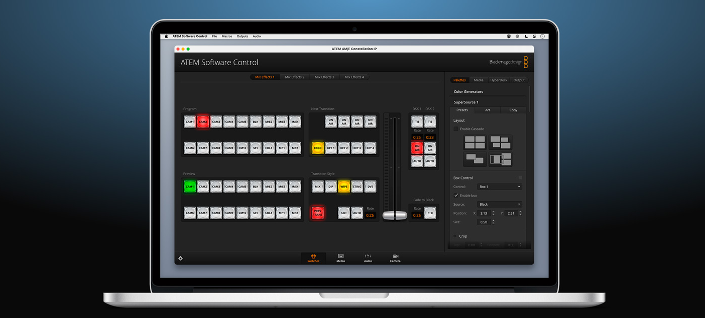This screenshot has height=318, width=705.
Task: Click the transition fader bar handle
Action: [x=395, y=215]
